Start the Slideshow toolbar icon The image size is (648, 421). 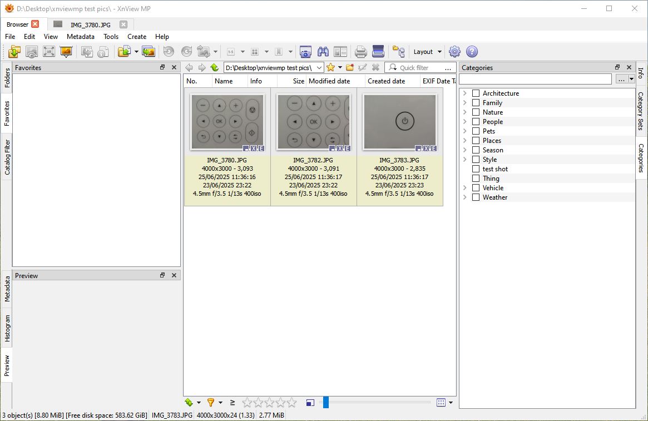66,52
